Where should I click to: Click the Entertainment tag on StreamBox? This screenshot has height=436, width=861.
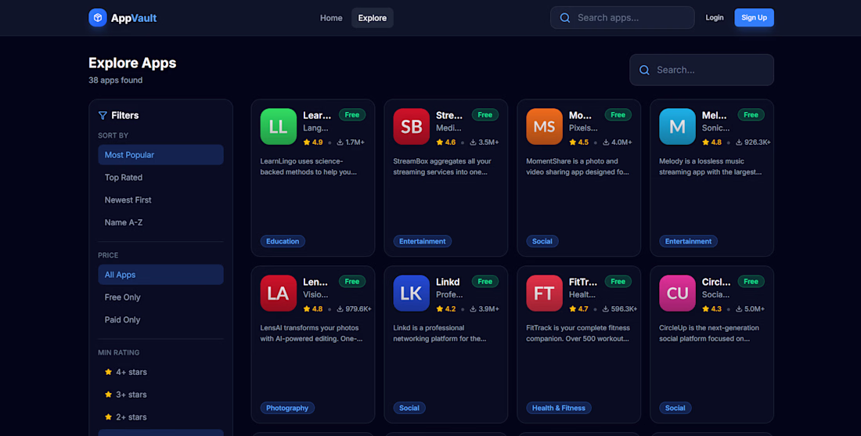[422, 241]
